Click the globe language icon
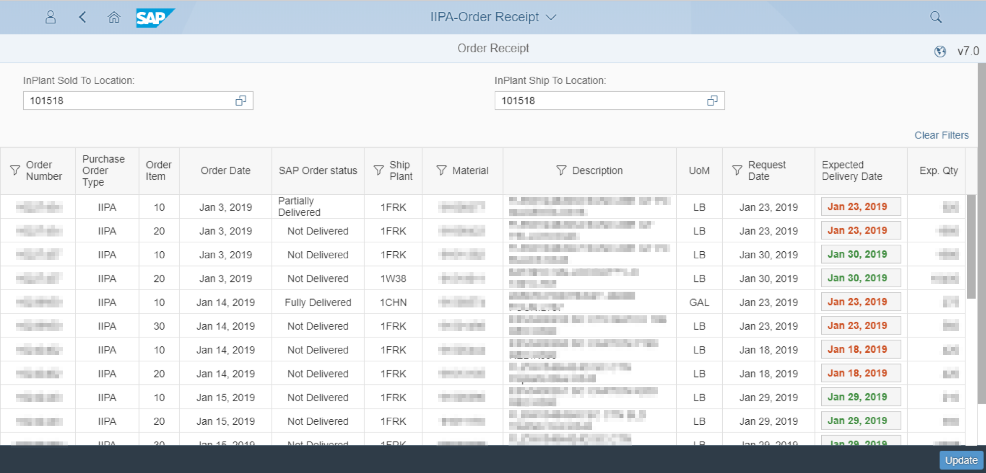986x473 pixels. click(x=940, y=51)
